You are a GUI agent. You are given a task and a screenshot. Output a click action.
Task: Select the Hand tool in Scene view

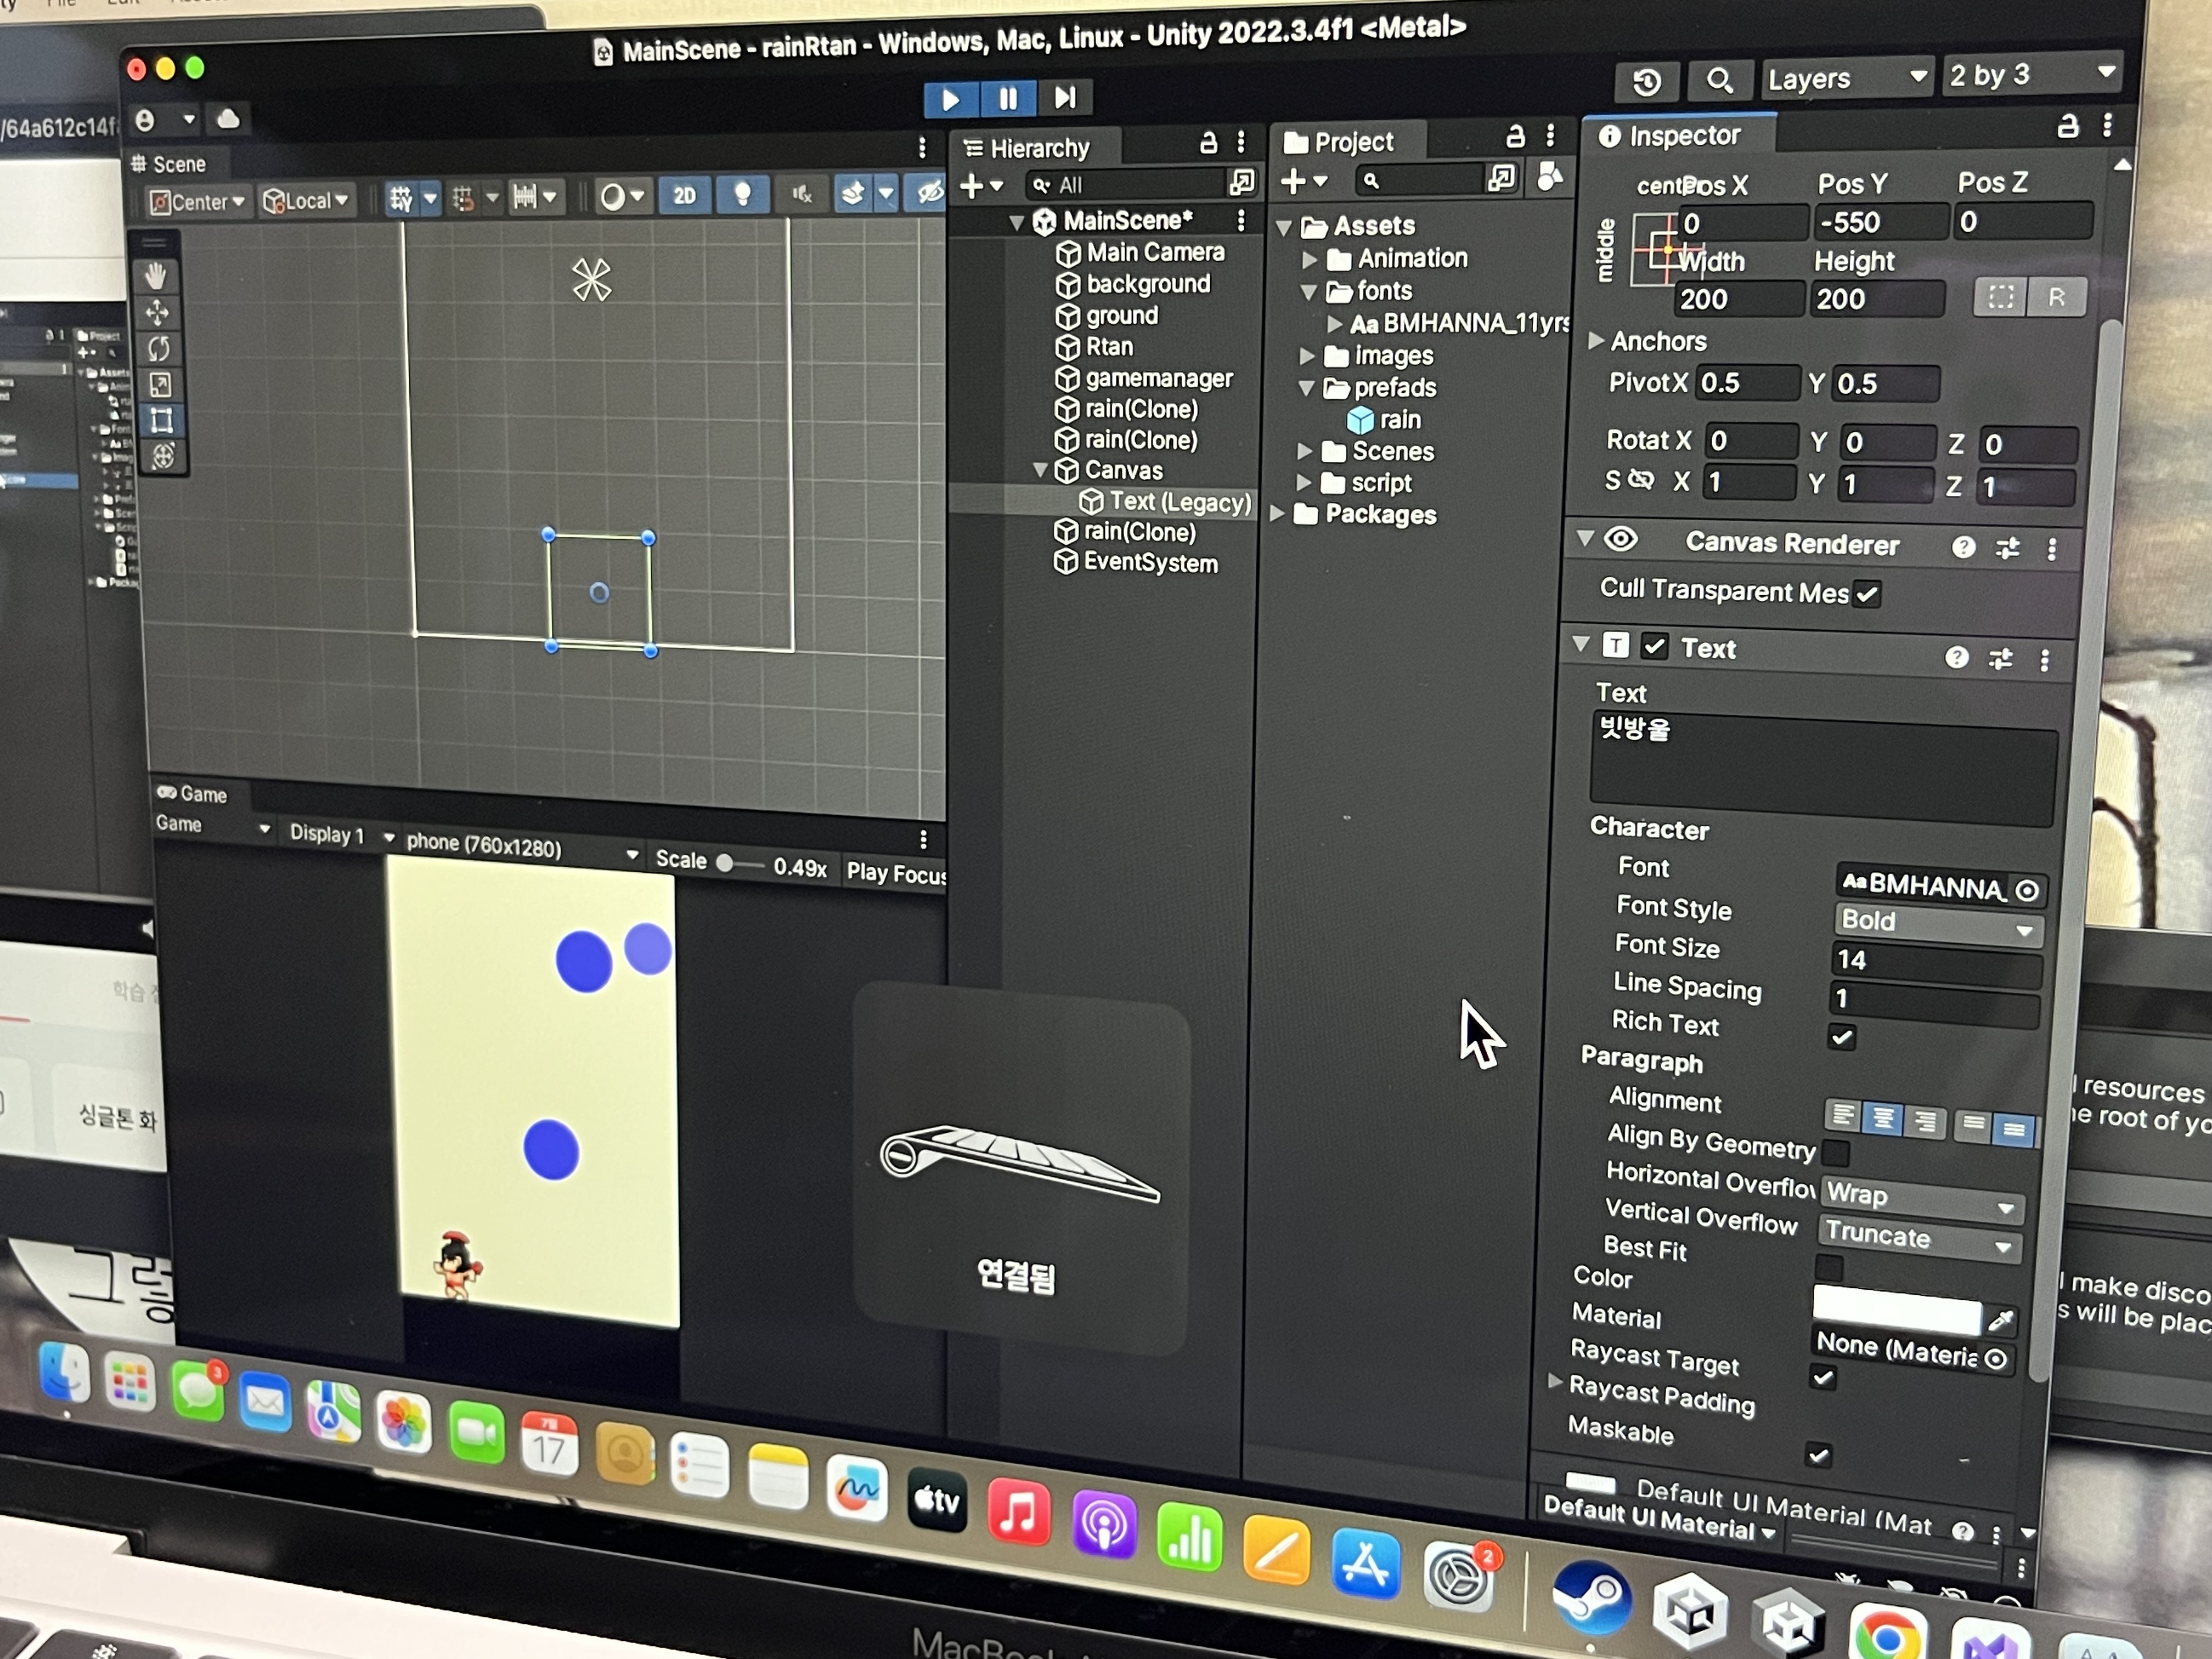click(x=157, y=275)
